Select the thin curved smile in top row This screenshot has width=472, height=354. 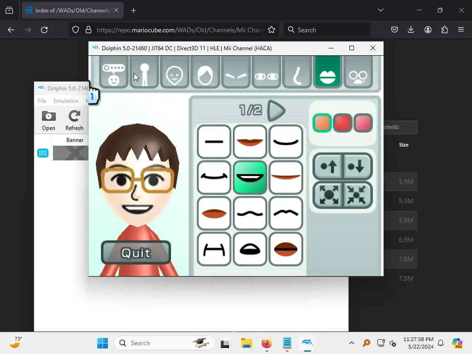[x=286, y=142]
